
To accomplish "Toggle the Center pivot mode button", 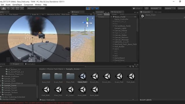I will click(x=32, y=8).
